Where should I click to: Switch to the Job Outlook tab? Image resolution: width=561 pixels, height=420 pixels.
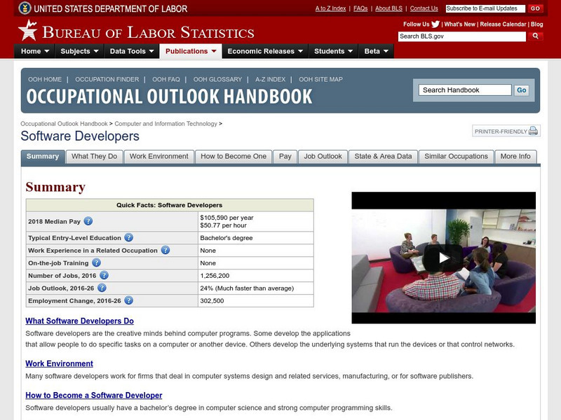[322, 156]
